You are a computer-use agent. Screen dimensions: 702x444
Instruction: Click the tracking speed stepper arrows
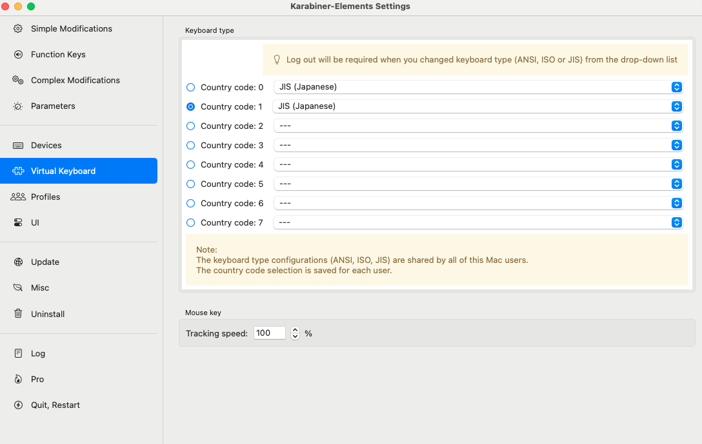(295, 333)
